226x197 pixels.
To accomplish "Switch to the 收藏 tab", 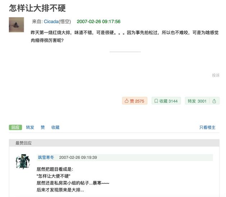I will click(x=55, y=127).
